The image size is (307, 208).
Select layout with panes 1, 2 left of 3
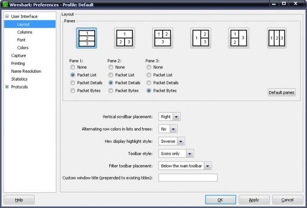239,38
